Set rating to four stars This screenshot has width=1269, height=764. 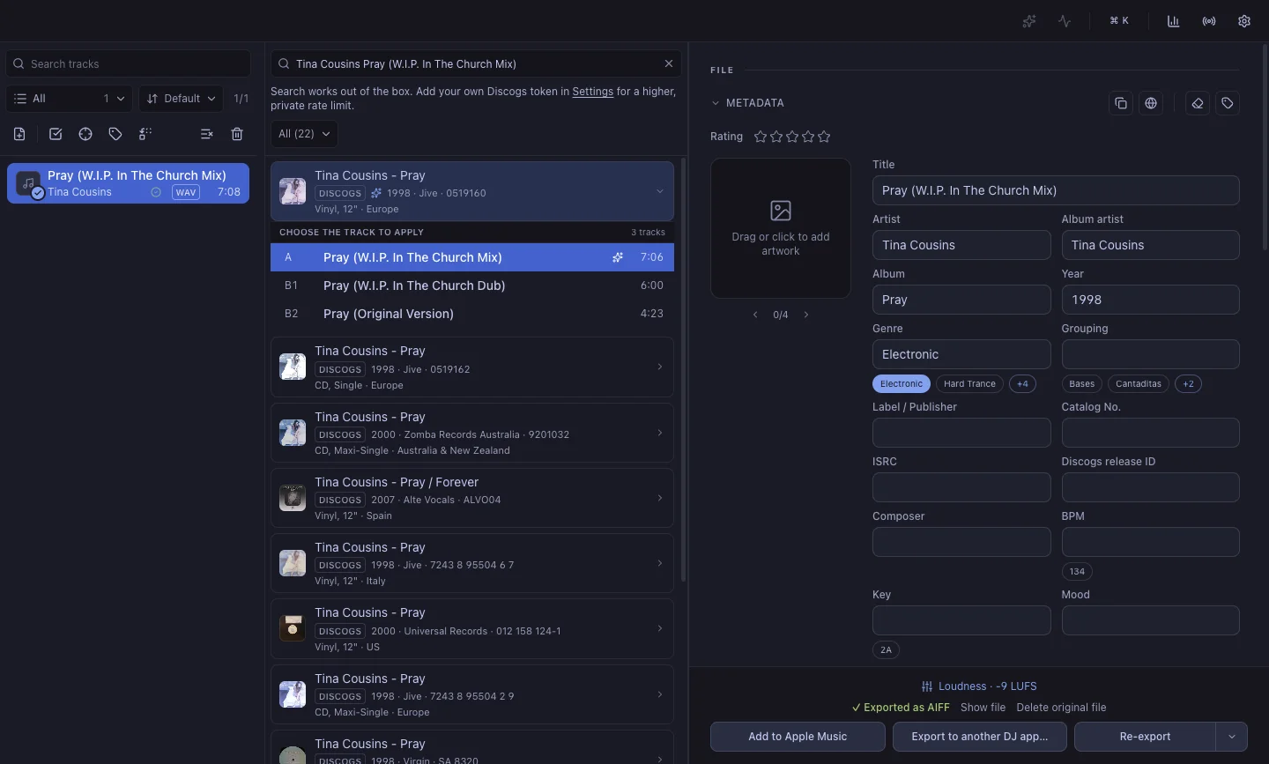point(808,137)
